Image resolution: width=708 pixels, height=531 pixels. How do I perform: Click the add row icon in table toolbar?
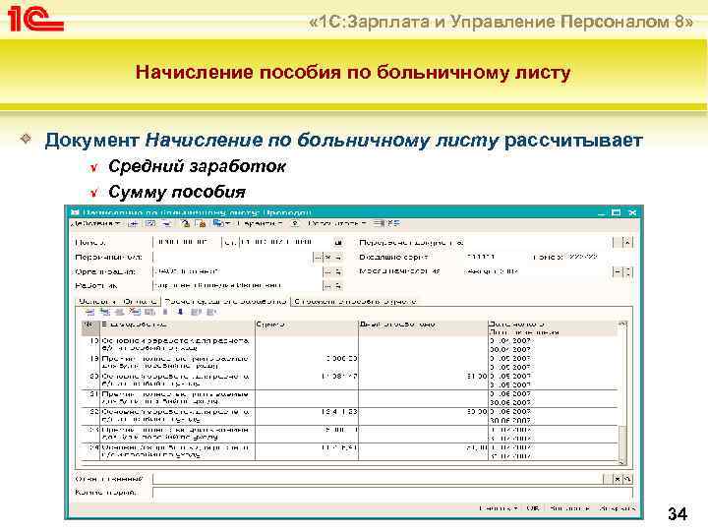[x=89, y=312]
